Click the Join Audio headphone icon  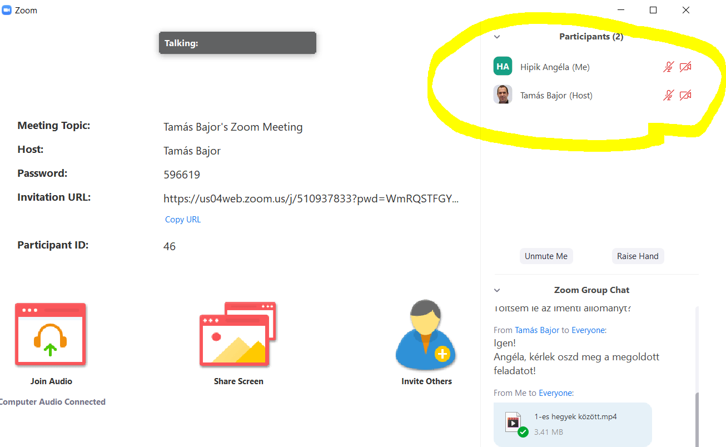[51, 334]
